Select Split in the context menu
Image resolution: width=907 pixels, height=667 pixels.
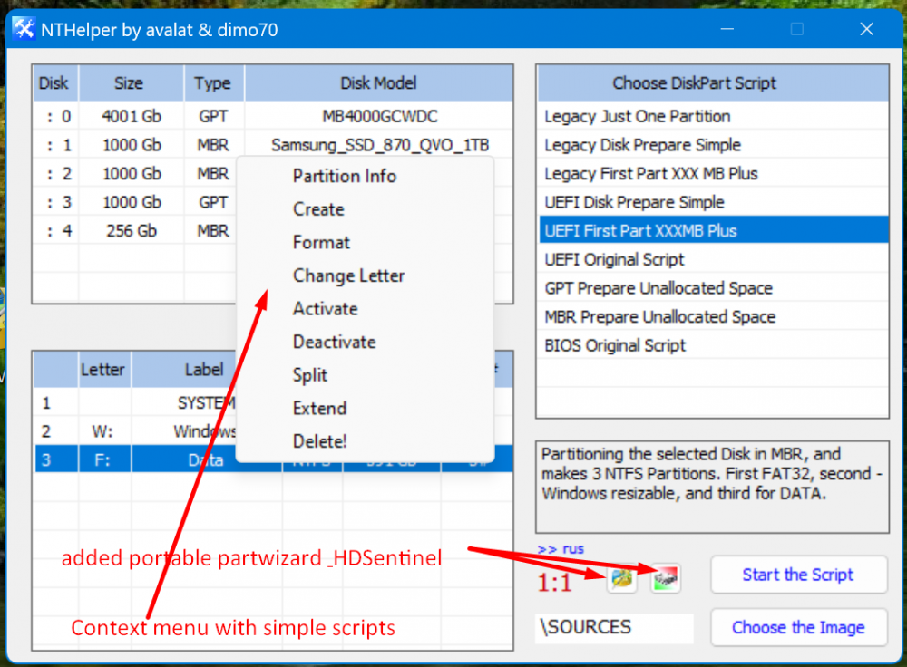[310, 375]
